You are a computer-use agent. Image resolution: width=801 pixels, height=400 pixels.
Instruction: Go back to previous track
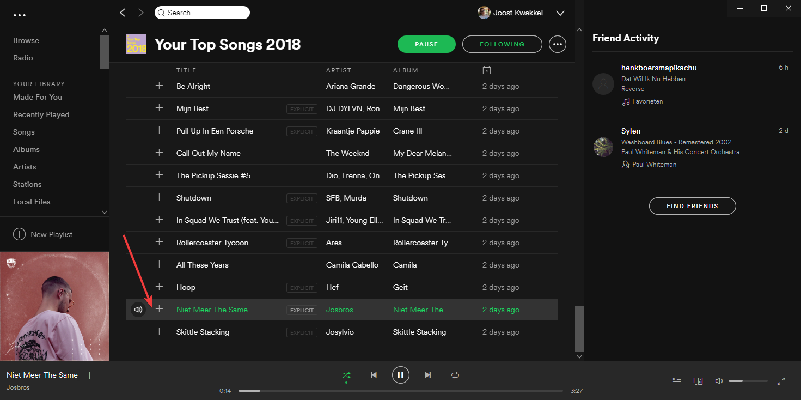click(x=374, y=375)
